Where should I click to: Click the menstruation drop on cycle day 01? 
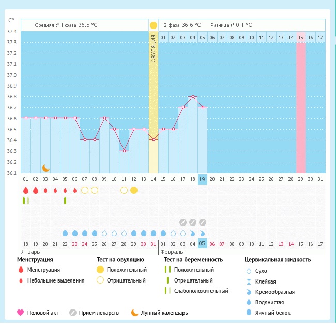click(x=26, y=190)
